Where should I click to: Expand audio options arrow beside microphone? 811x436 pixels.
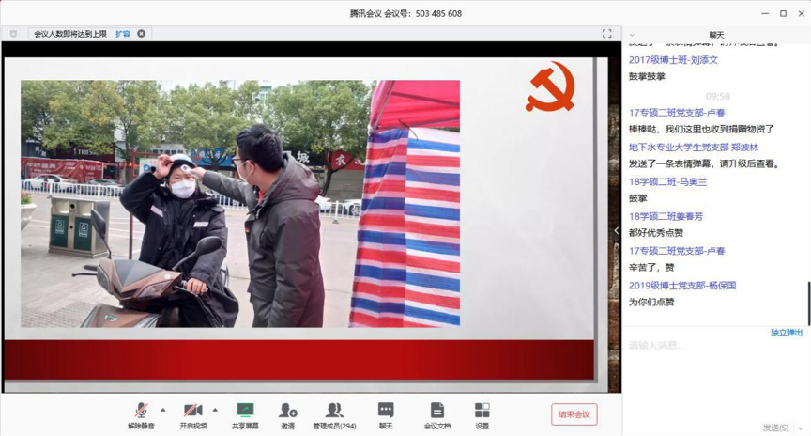(163, 410)
